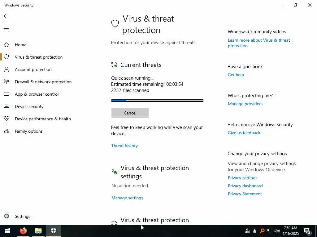The image size is (317, 237).
Task: Click the protection settings gears icon
Action: (114, 172)
